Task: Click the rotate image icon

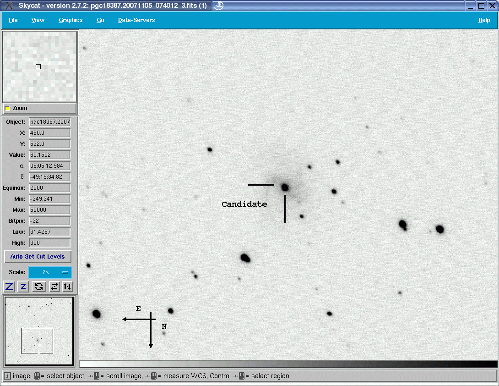Action: (39, 287)
